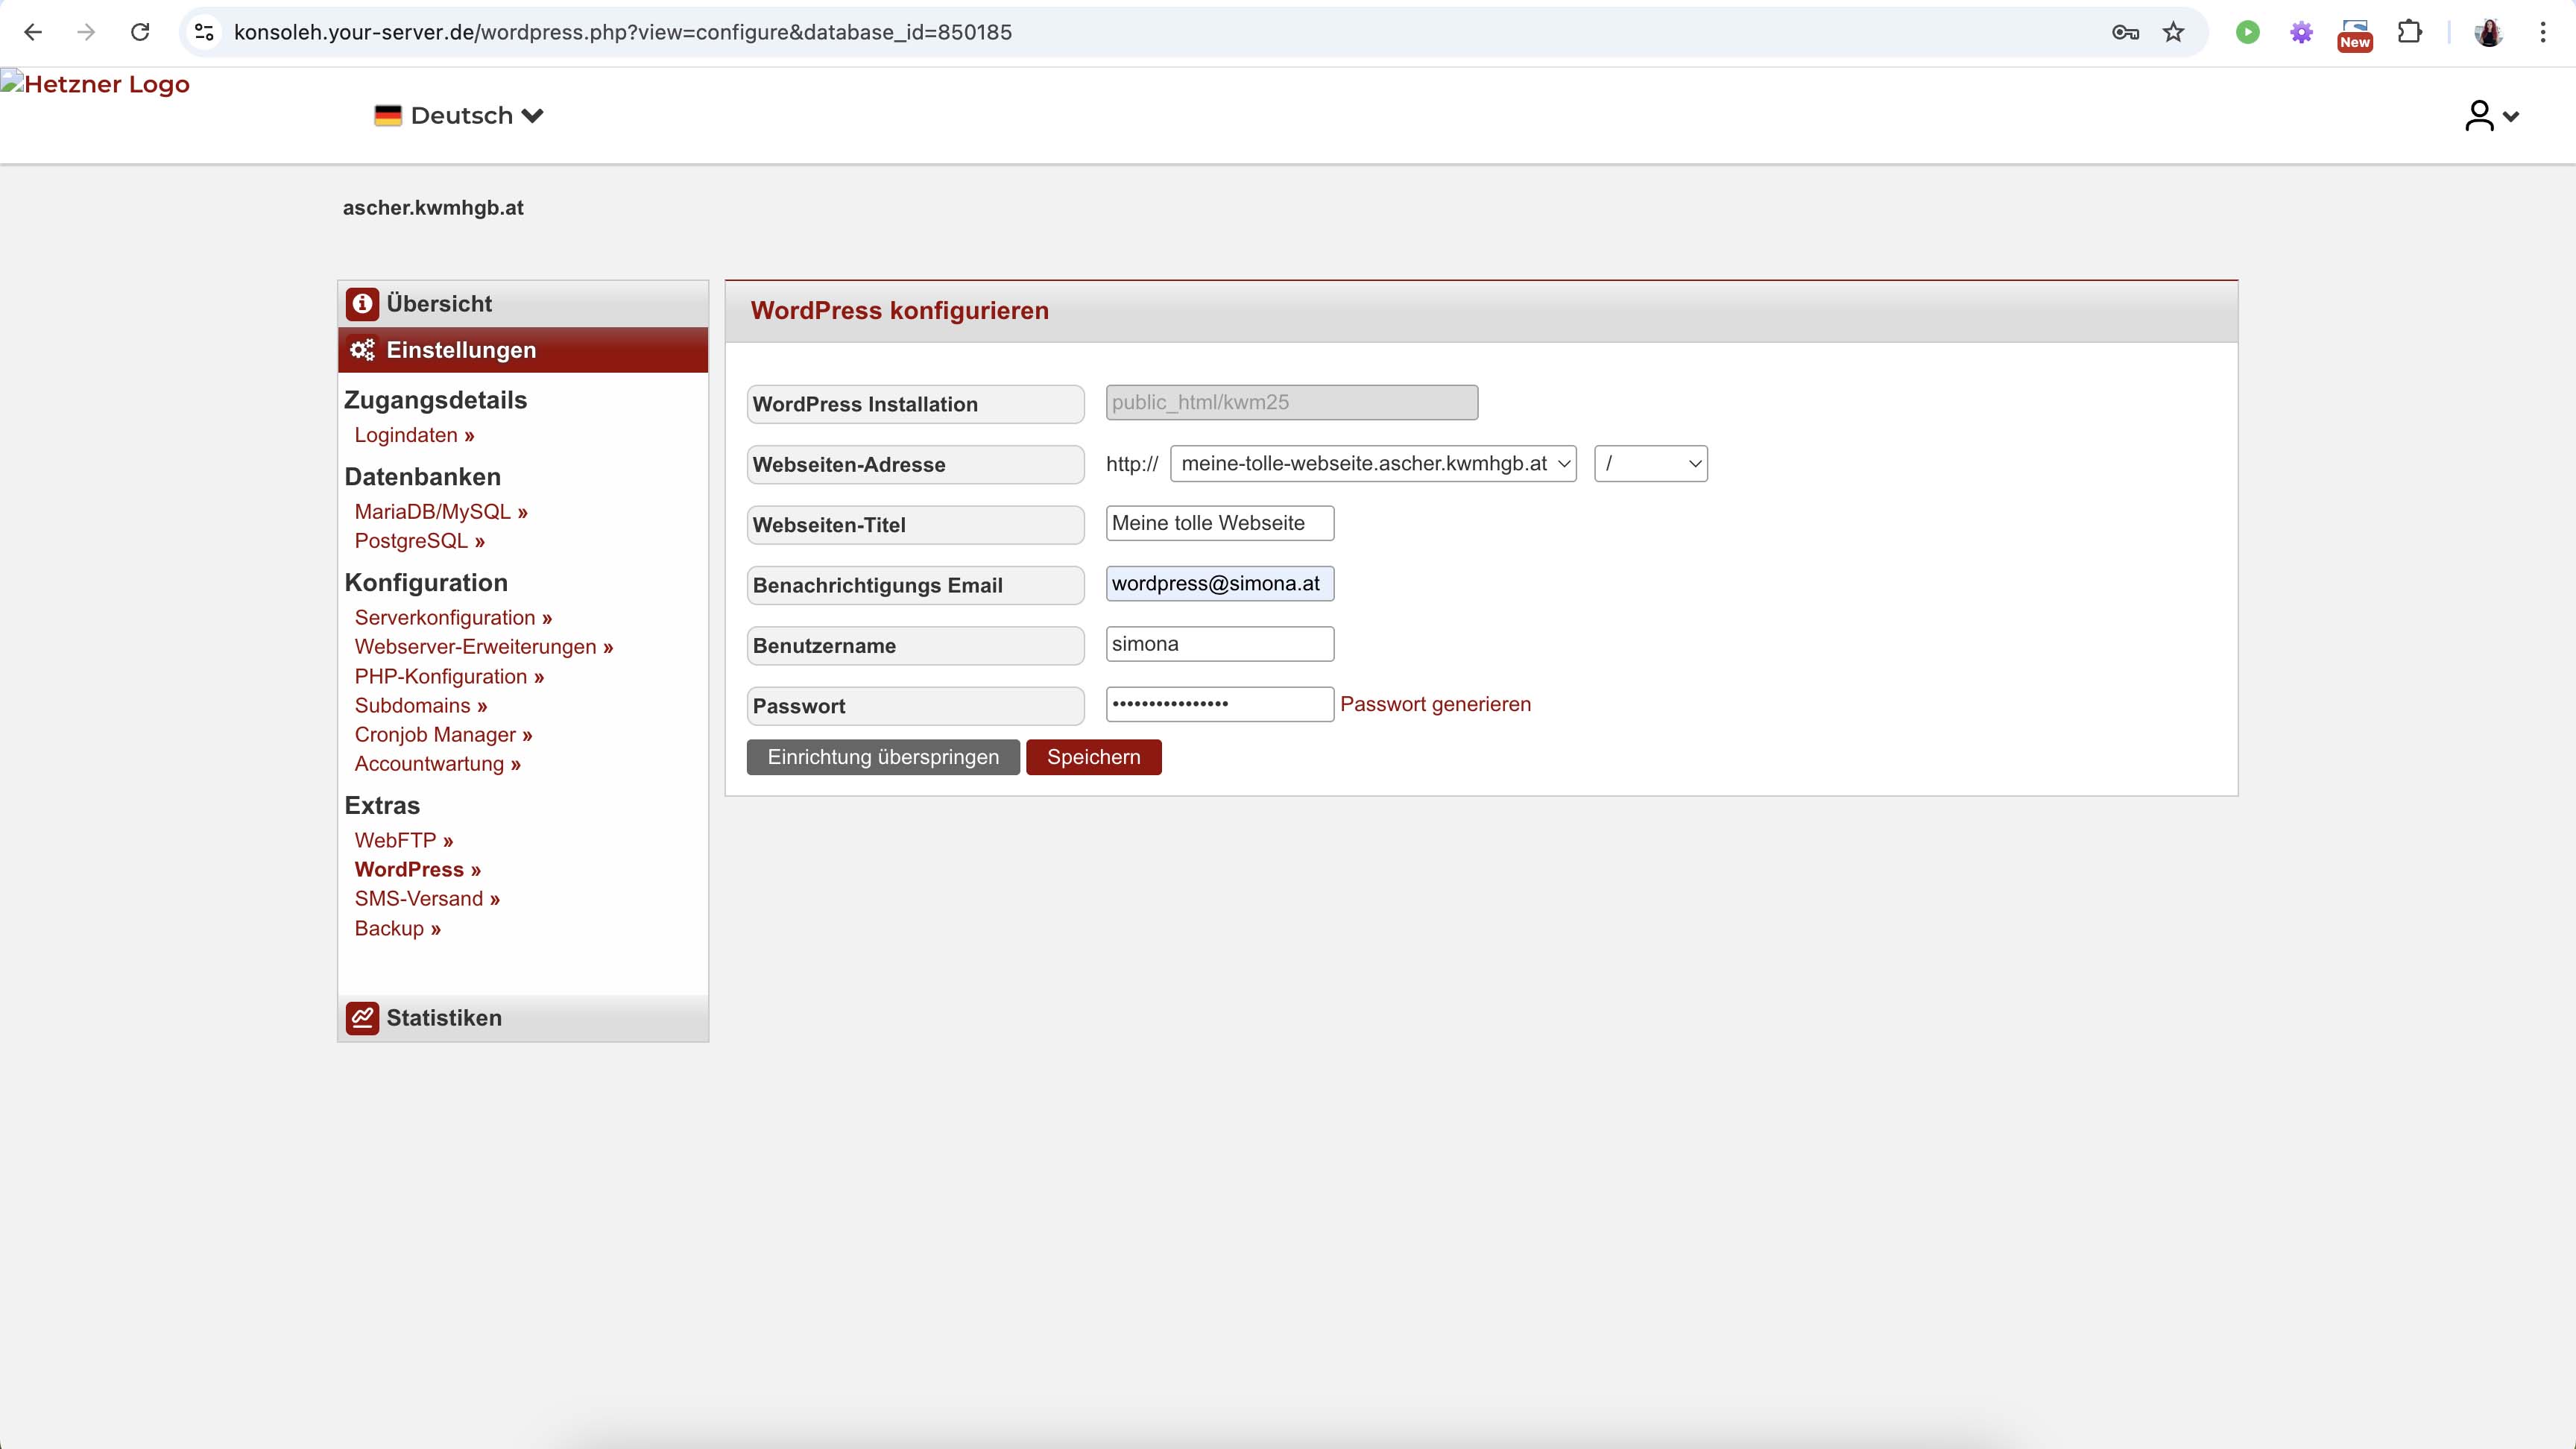Click Passwort generieren link
Screen dimensions: 2576x1449
[x=1435, y=704]
